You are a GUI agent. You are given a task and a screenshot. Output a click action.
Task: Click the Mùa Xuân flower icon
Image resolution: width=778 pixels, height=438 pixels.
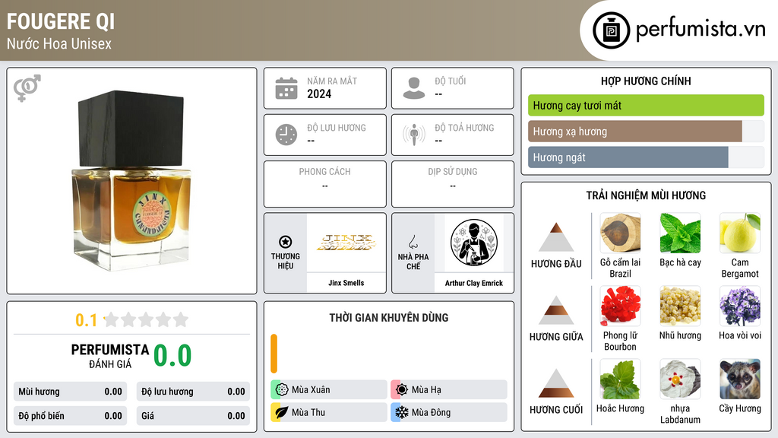pos(282,389)
